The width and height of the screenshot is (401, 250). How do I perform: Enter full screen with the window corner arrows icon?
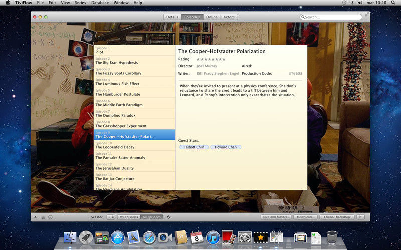[367, 15]
